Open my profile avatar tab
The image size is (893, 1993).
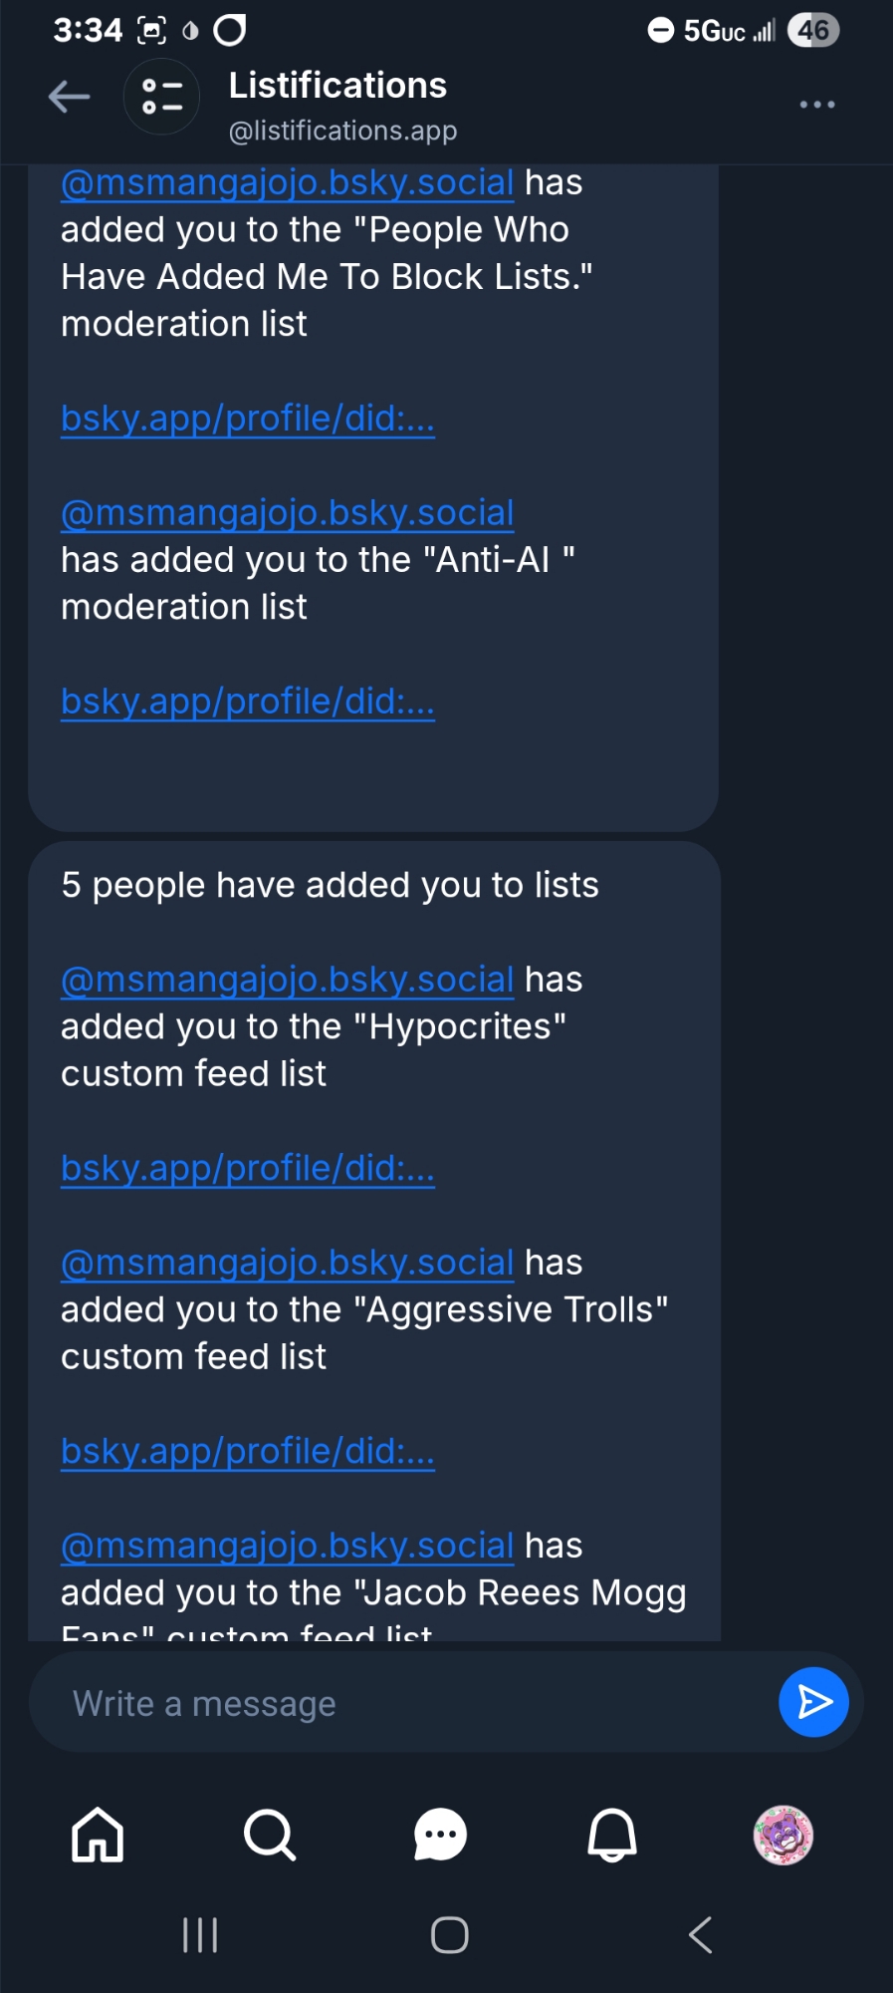click(x=783, y=1834)
